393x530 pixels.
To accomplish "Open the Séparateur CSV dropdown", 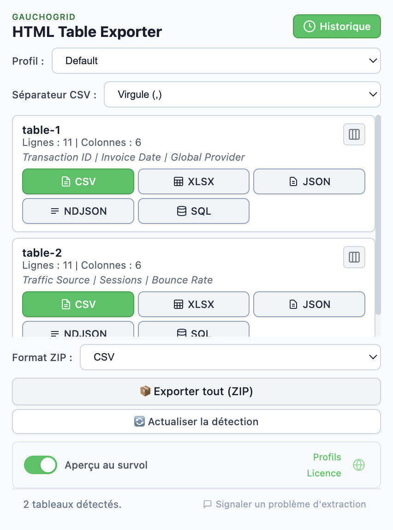I will click(242, 94).
